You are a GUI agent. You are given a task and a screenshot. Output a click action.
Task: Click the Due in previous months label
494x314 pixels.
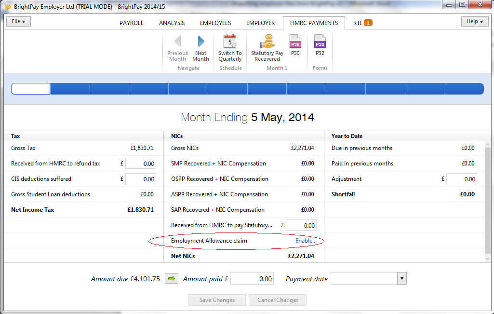[361, 148]
